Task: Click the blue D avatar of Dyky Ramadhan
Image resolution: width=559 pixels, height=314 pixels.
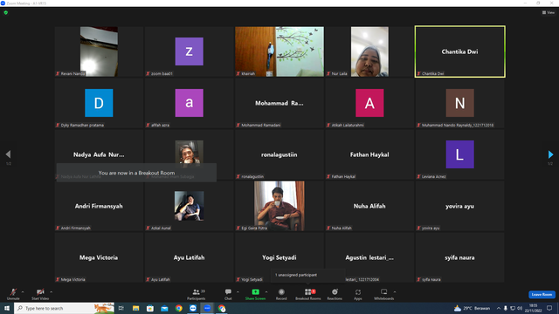Action: [99, 103]
